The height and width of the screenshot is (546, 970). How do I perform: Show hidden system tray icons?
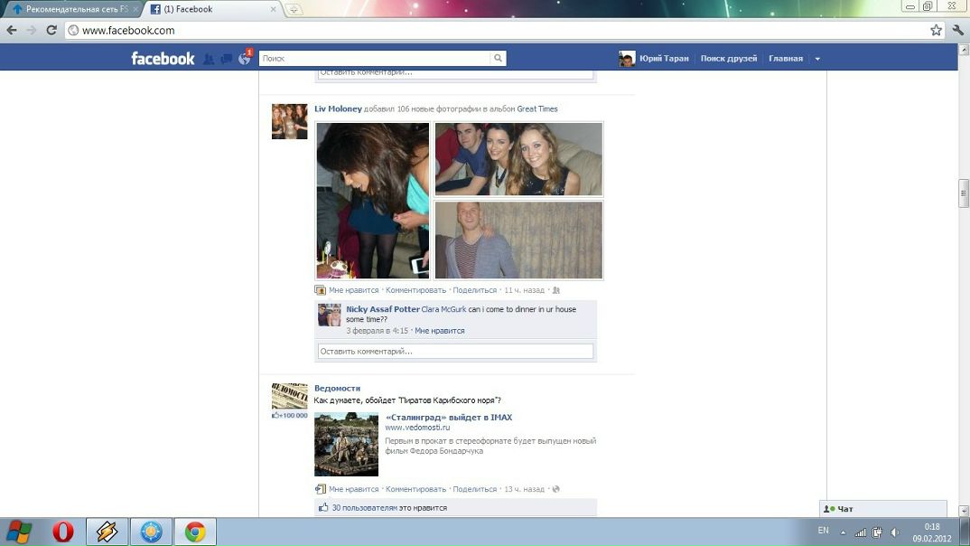pos(844,532)
